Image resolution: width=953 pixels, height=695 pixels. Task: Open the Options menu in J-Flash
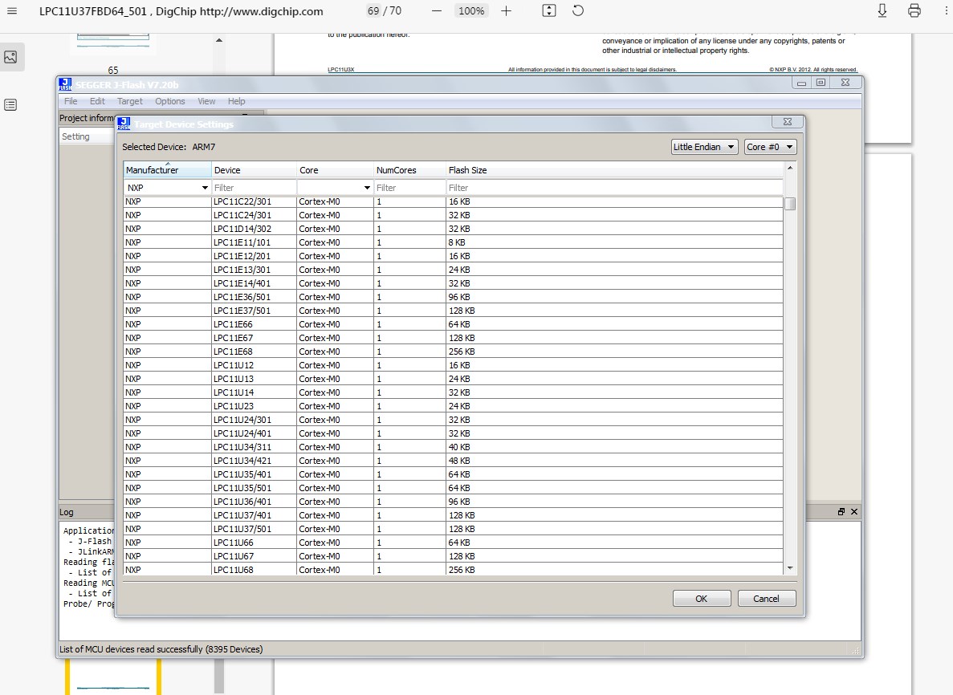(169, 101)
